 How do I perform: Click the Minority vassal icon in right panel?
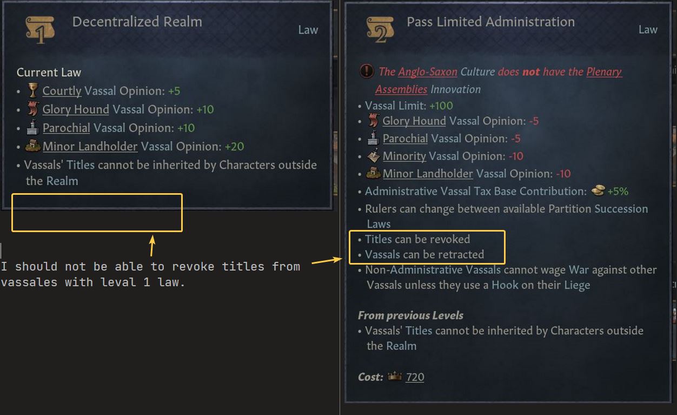pos(374,156)
